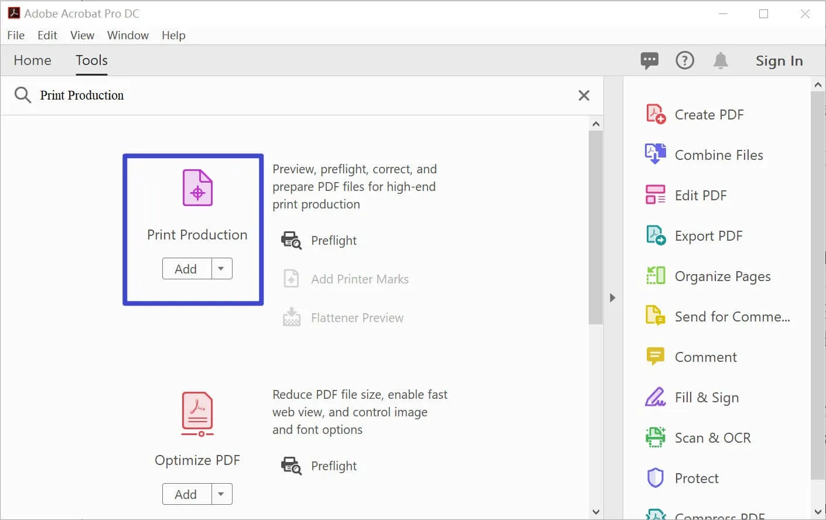This screenshot has height=520, width=826.
Task: Select Combine Files in the side pane
Action: pyautogui.click(x=719, y=155)
